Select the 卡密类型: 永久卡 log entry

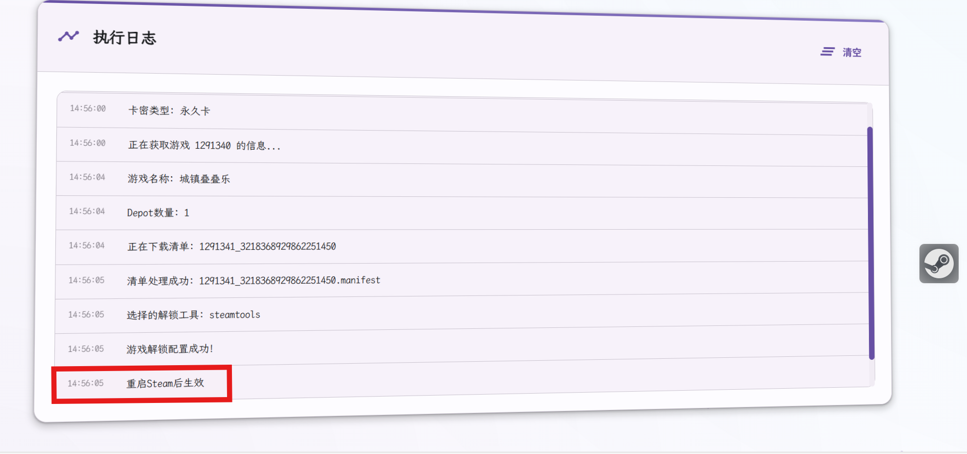(x=169, y=111)
